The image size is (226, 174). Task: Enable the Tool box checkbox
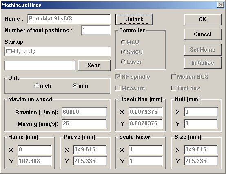coord(186,88)
